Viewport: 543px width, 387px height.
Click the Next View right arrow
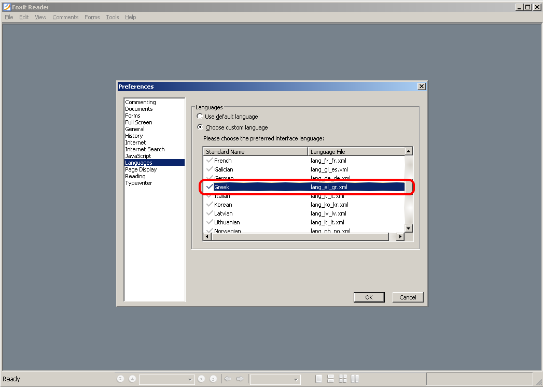click(240, 379)
